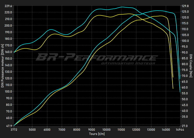
Task: Click the 75.0 right-axis torque label
Action: click(x=185, y=70)
